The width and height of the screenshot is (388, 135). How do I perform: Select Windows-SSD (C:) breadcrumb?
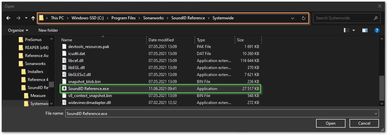coord(88,18)
